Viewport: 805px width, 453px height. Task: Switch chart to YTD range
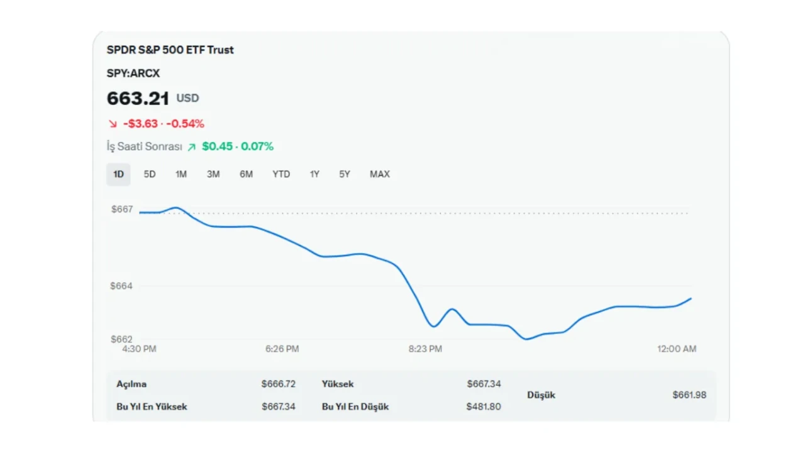pyautogui.click(x=281, y=174)
